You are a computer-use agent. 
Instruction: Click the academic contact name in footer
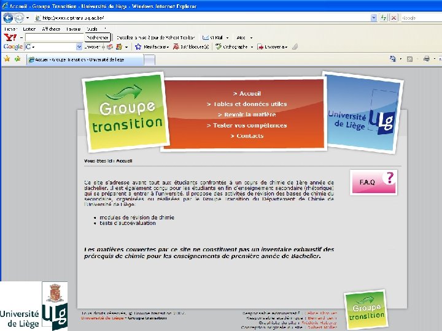[322, 318]
